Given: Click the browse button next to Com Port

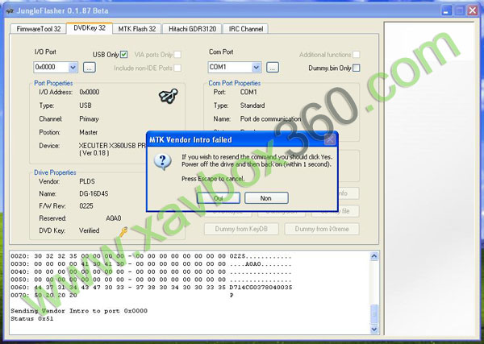Looking at the screenshot, I should tap(273, 67).
